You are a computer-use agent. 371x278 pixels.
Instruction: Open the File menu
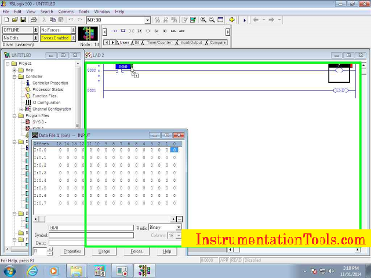pos(6,12)
